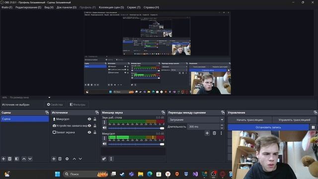Open the Затухание transition dropdown
The width and height of the screenshot is (318, 179).
point(196,120)
